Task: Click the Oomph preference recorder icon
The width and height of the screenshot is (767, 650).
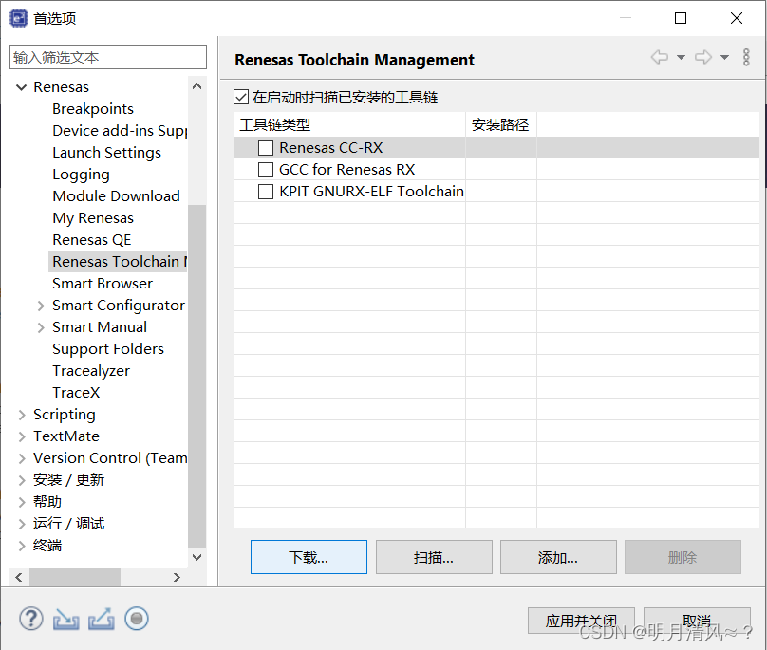Action: coord(137,619)
